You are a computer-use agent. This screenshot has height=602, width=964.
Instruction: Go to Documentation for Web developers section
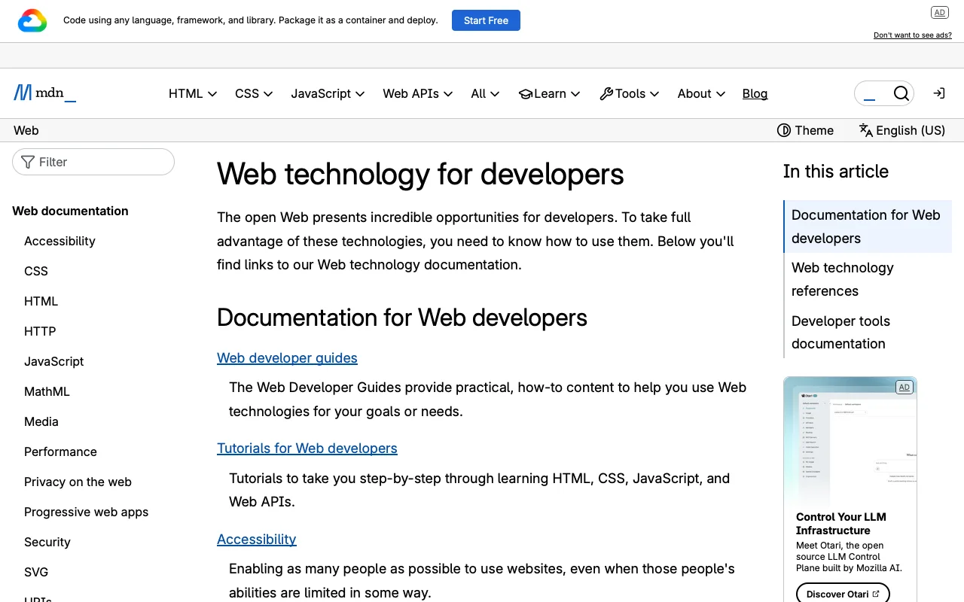[x=866, y=227]
